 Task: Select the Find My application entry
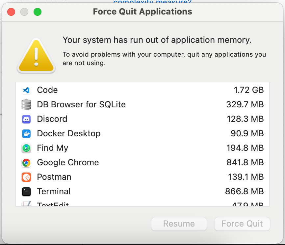click(53, 148)
